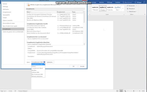This screenshot has width=147, height=92.
Task: Click the Atteindre button
Action: point(50,62)
